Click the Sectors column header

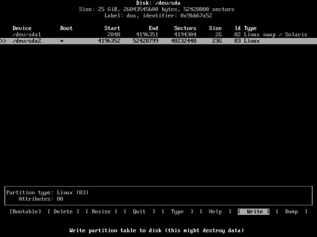tap(185, 28)
